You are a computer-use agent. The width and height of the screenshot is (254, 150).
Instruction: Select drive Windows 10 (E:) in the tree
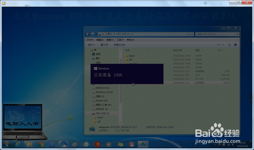click(x=103, y=92)
